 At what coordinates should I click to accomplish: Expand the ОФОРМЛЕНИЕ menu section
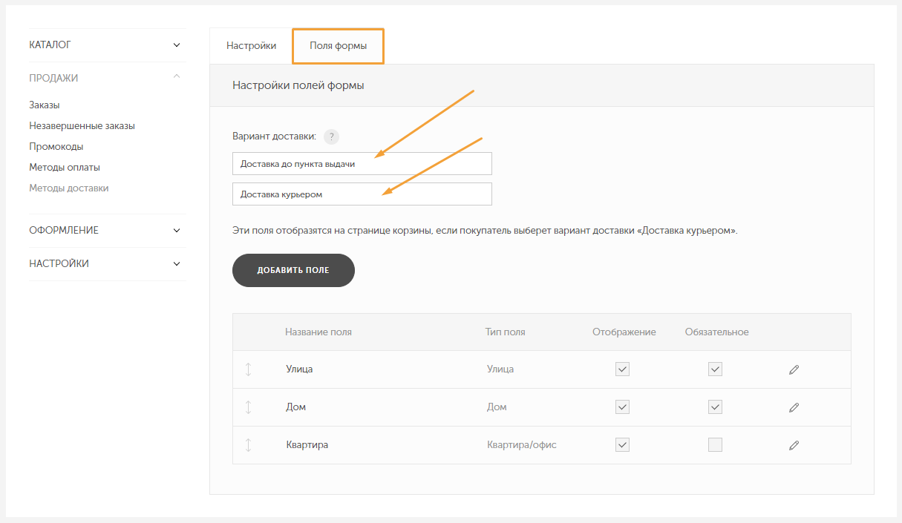pyautogui.click(x=177, y=230)
